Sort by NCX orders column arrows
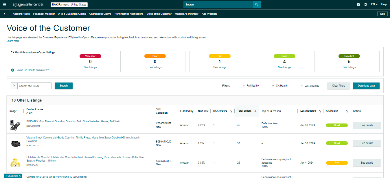Viewport: 390px width, 178px height. point(231,111)
